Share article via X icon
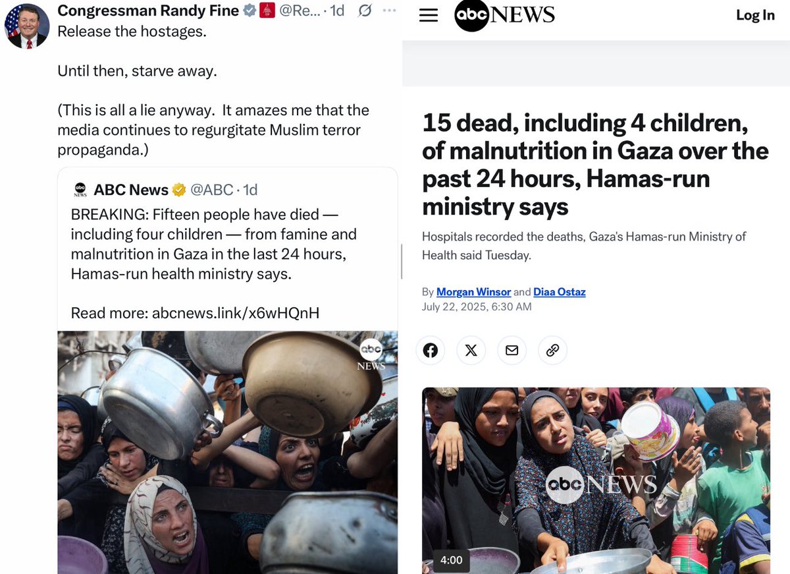The width and height of the screenshot is (790, 574). [x=471, y=350]
